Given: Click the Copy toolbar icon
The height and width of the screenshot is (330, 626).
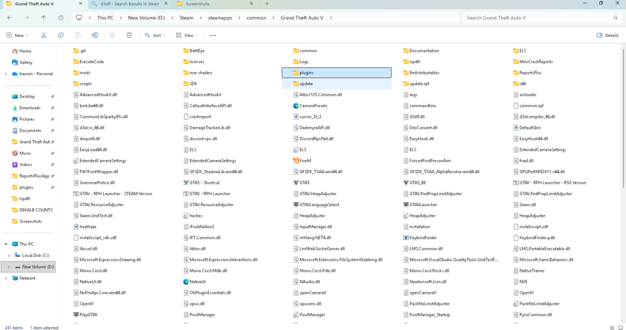Looking at the screenshot, I should point(61,35).
